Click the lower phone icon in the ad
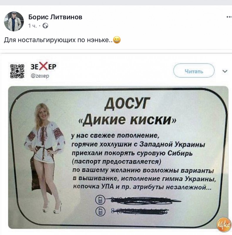Image resolution: width=232 pixels, height=235 pixels. 100,211
